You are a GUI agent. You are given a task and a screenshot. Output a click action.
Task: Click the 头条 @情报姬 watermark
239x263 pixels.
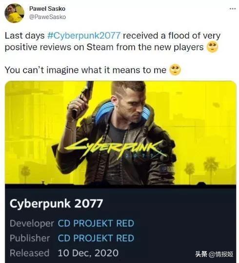[x=214, y=254]
